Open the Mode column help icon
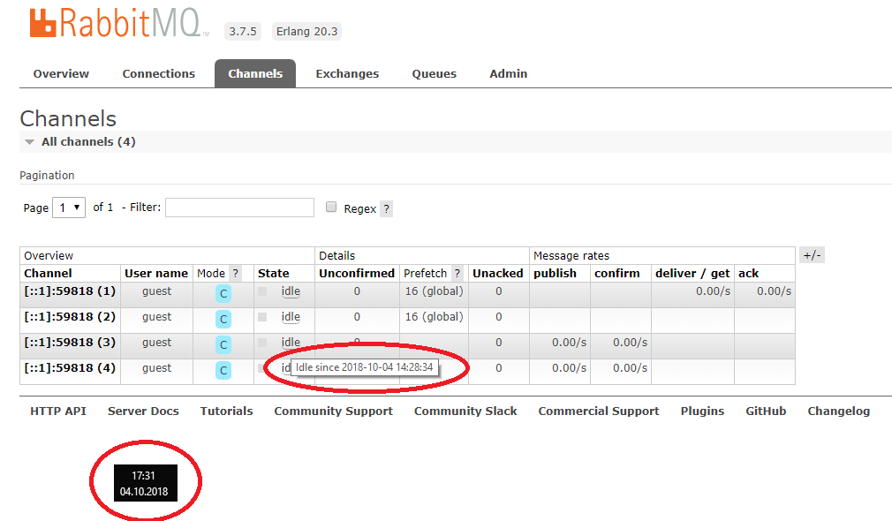The image size is (892, 521). tap(236, 274)
